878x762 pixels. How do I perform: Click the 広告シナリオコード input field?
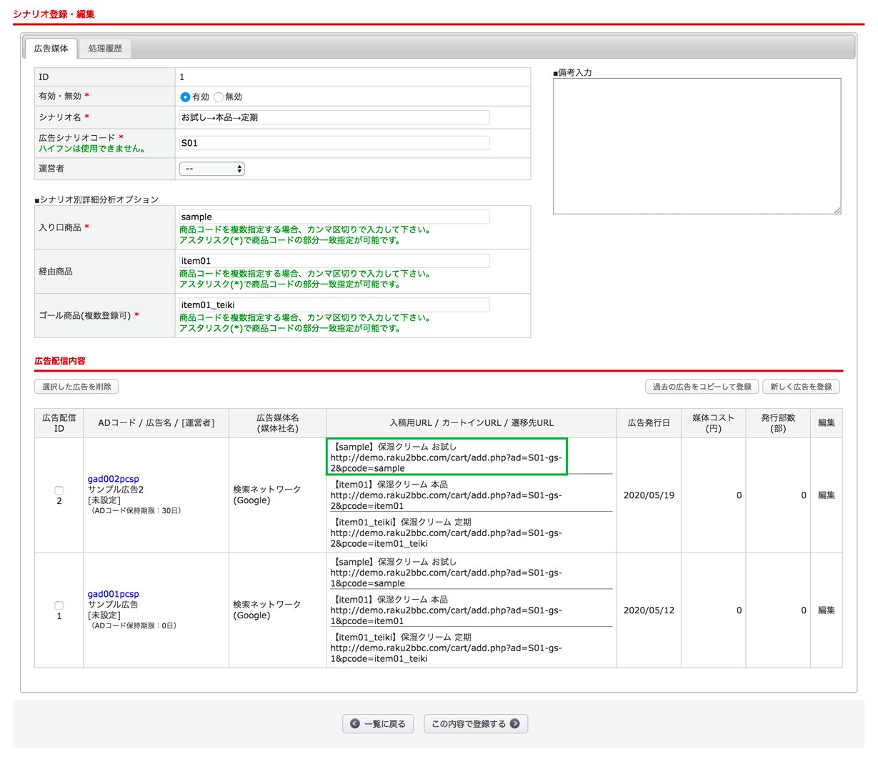[334, 143]
